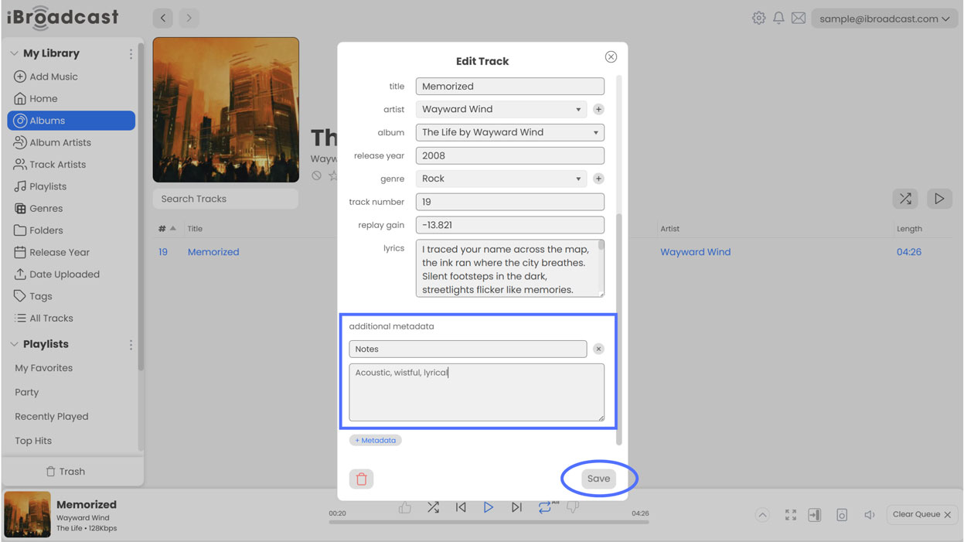Toggle shuffle in the player bar
This screenshot has height=542, width=964.
(433, 508)
